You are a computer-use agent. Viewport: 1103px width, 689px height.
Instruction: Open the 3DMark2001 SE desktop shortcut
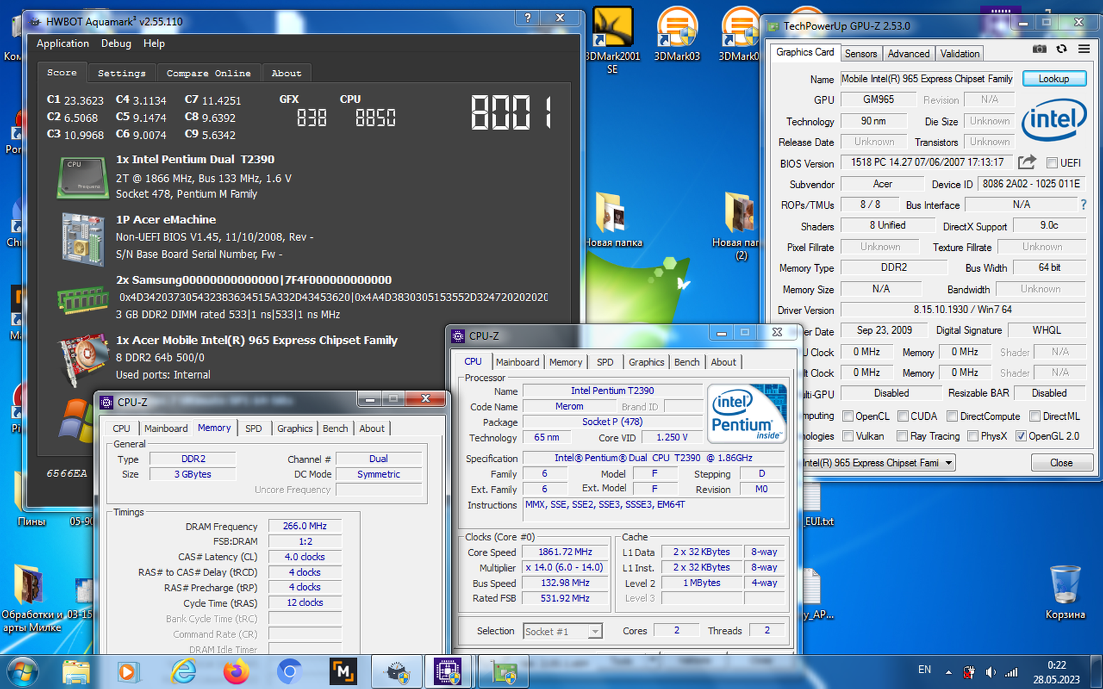(x=613, y=41)
